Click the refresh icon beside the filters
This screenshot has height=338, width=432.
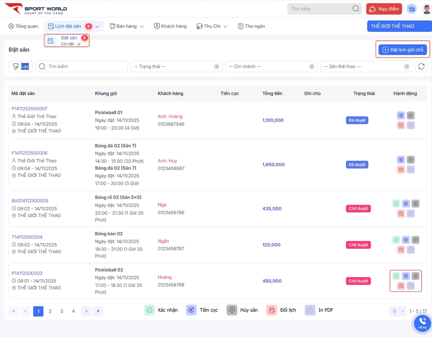(421, 66)
